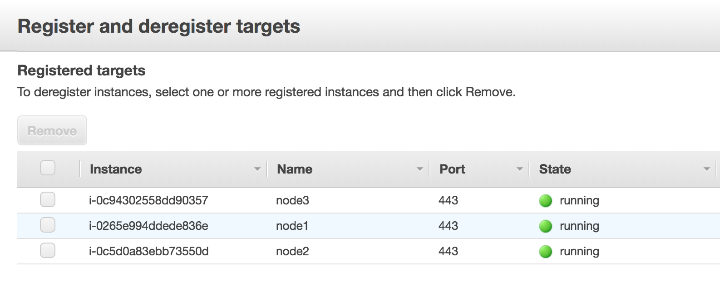Select the row with i-0265e994ddede836e
The image size is (720, 298).
(148, 226)
